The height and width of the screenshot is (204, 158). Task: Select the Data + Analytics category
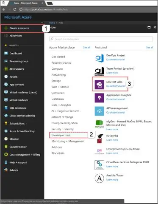pyautogui.click(x=61, y=105)
